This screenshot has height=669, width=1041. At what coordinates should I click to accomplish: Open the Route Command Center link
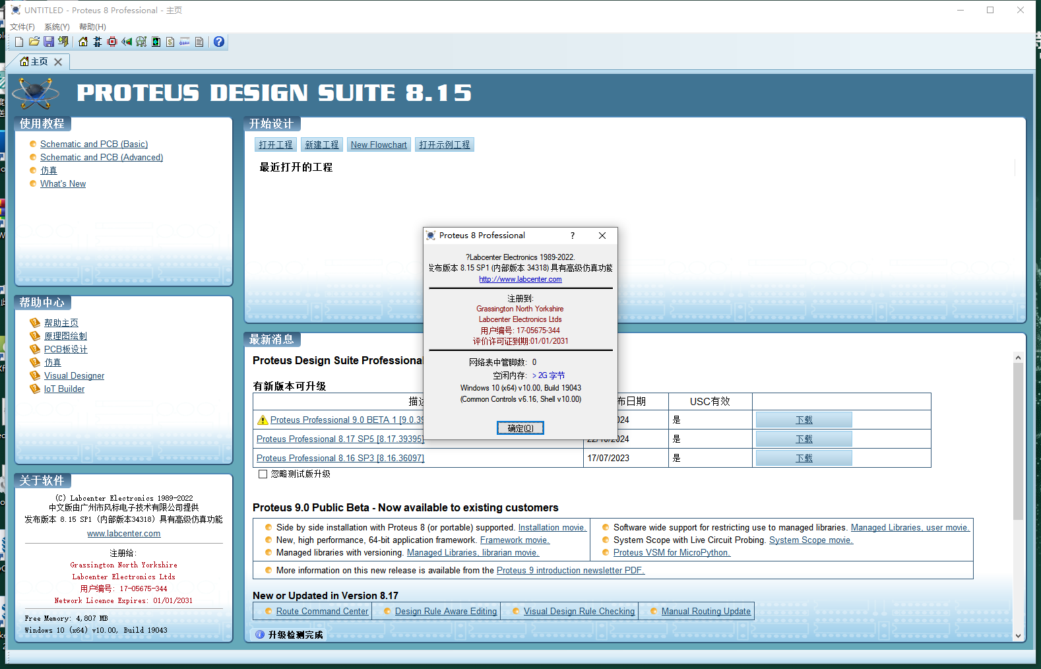[322, 611]
